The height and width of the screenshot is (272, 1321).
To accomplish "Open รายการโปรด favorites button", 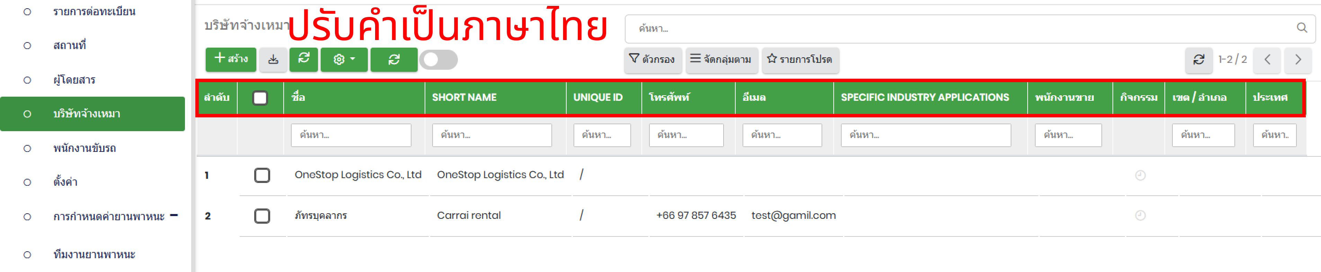I will (x=799, y=60).
